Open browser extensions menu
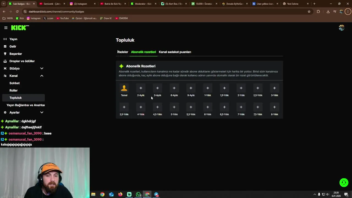 [x=318, y=12]
